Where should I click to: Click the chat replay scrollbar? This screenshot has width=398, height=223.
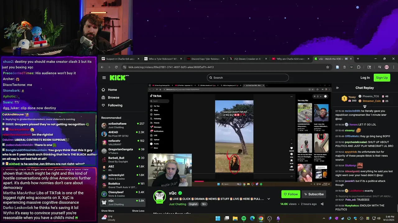(397, 208)
